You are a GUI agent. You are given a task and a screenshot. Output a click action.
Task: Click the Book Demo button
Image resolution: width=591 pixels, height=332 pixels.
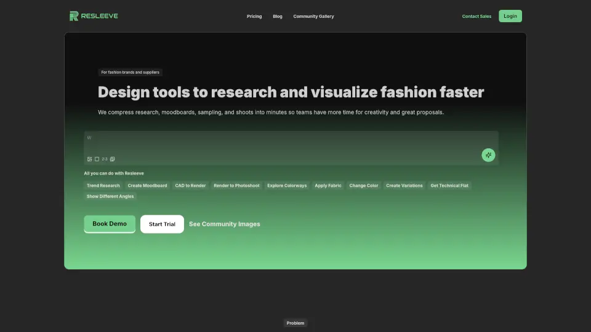(x=110, y=224)
